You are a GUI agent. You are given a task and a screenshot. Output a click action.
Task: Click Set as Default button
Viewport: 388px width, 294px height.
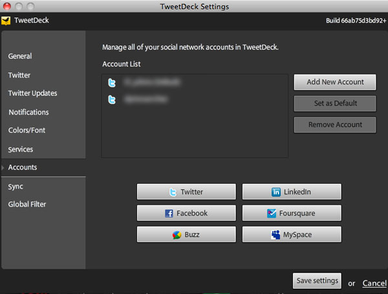pyautogui.click(x=335, y=103)
